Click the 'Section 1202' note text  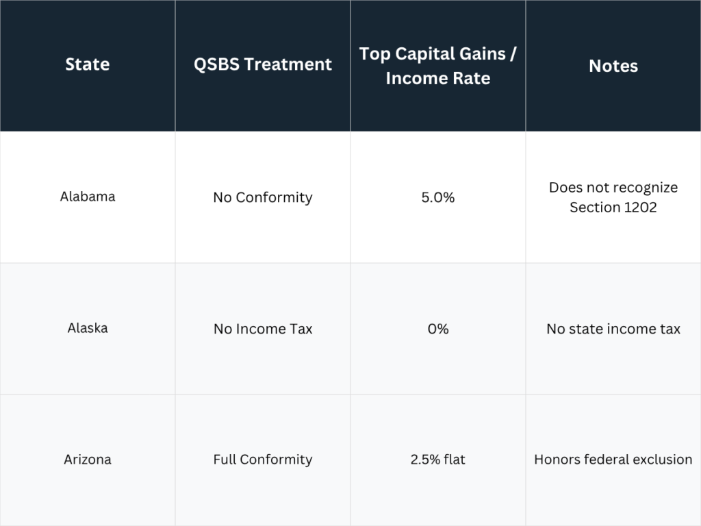tap(613, 207)
